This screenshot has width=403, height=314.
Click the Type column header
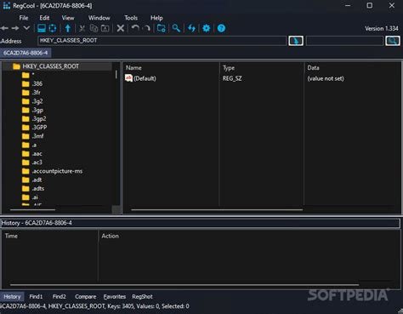[262, 68]
